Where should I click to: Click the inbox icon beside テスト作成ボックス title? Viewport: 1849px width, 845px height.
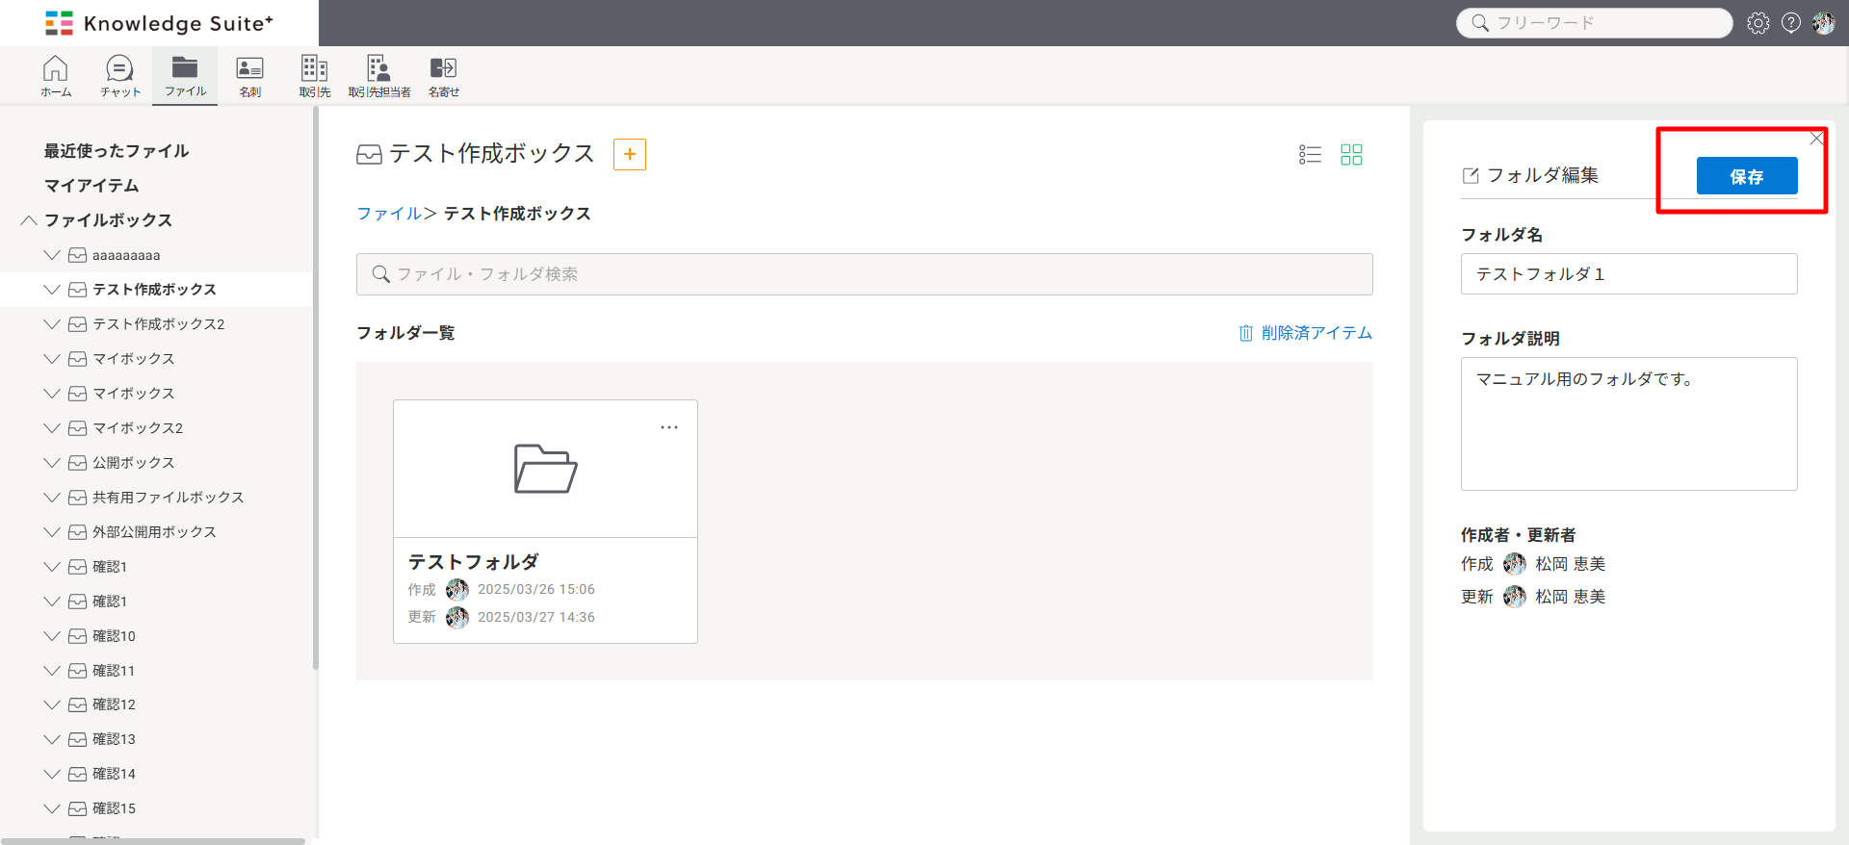tap(369, 155)
